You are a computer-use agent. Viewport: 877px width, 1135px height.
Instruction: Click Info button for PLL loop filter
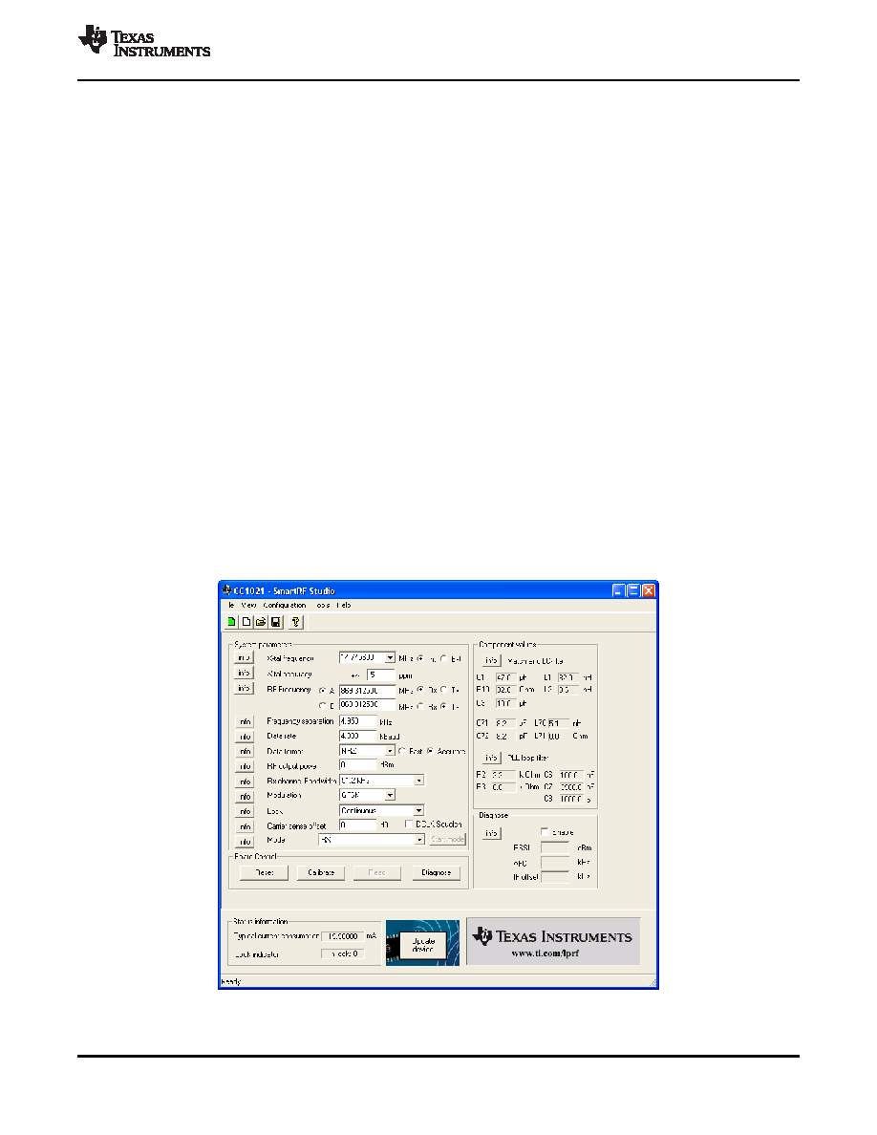pyautogui.click(x=491, y=758)
